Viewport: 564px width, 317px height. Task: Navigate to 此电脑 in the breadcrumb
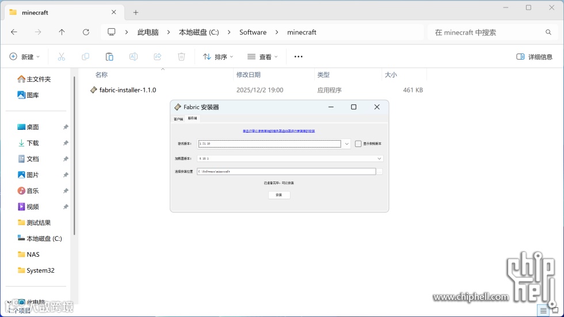[x=148, y=32]
